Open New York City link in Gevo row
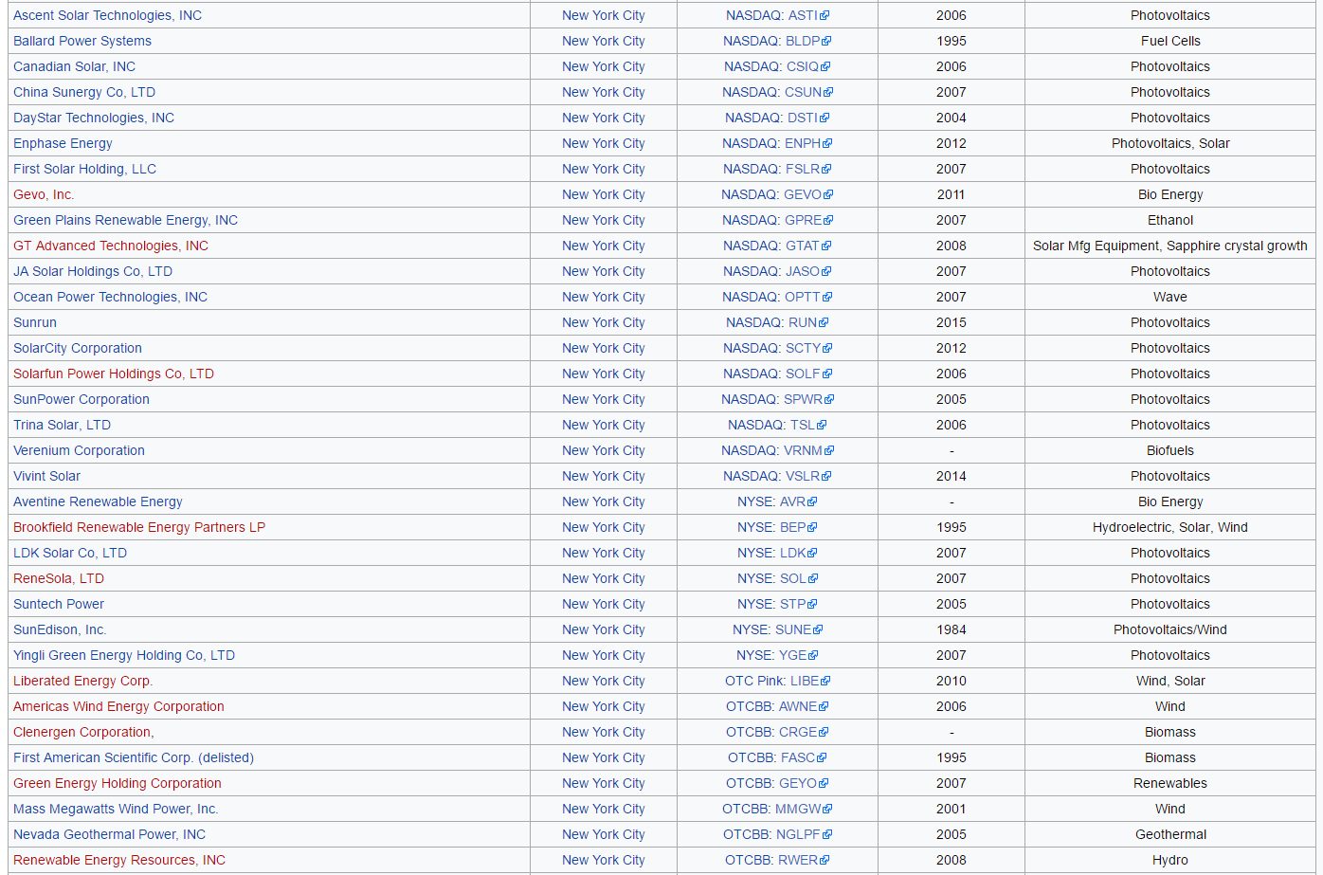This screenshot has width=1323, height=875. pos(604,194)
